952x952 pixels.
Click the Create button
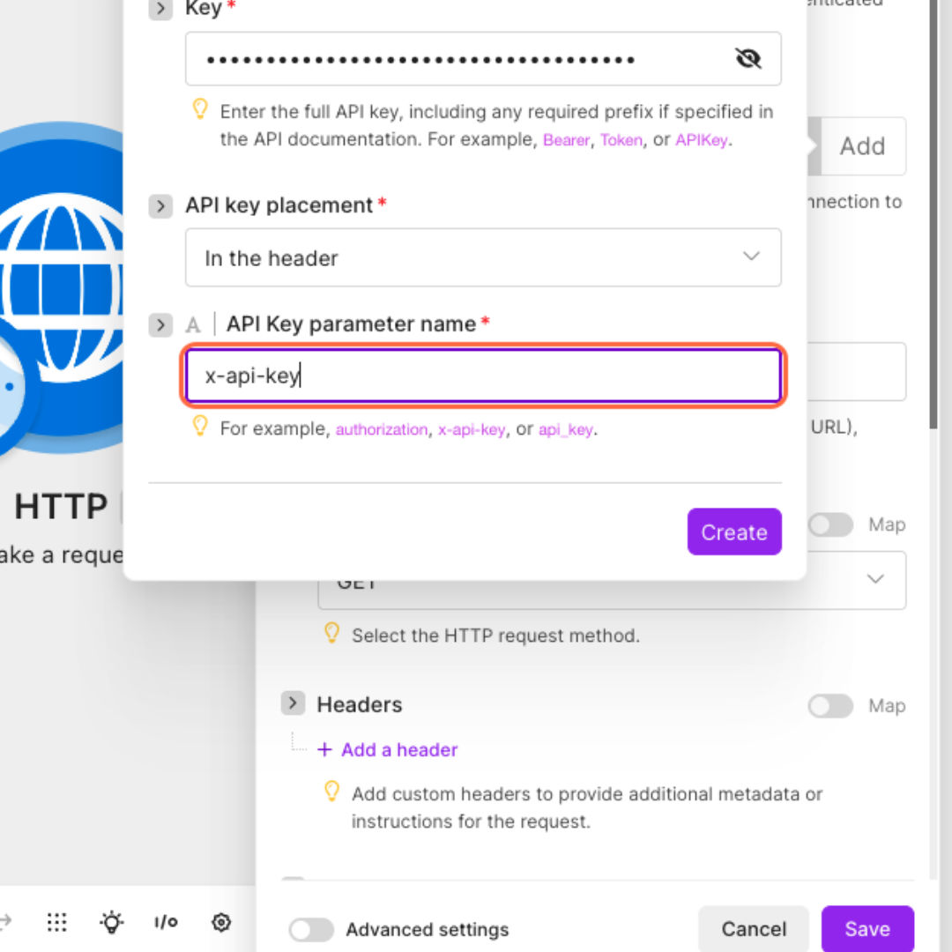pyautogui.click(x=734, y=532)
